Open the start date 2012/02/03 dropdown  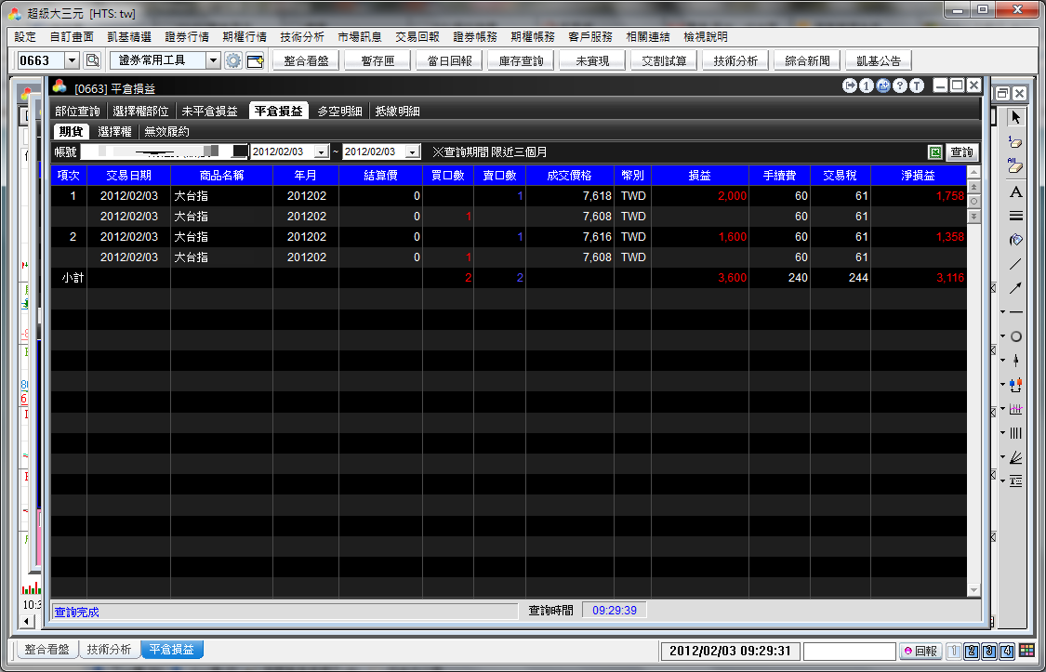[x=322, y=152]
